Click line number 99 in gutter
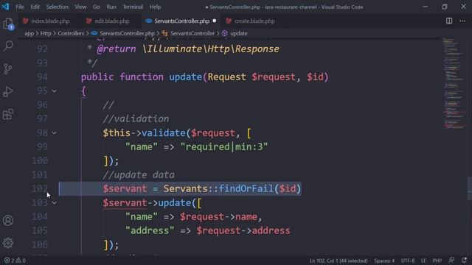 [x=42, y=147]
